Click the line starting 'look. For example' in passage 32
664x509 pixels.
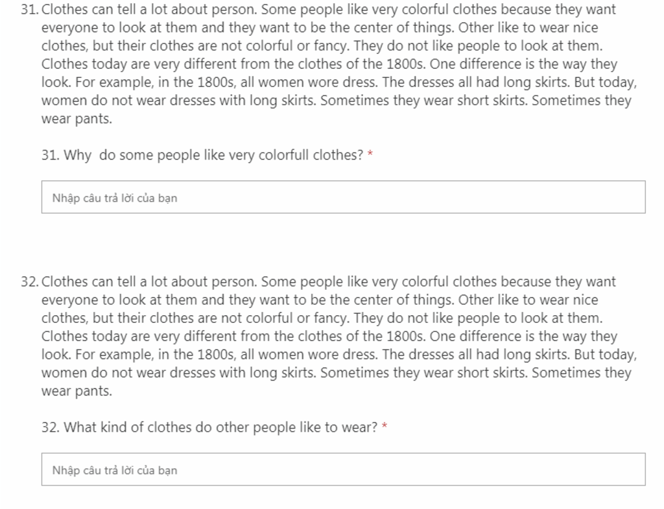pos(339,355)
